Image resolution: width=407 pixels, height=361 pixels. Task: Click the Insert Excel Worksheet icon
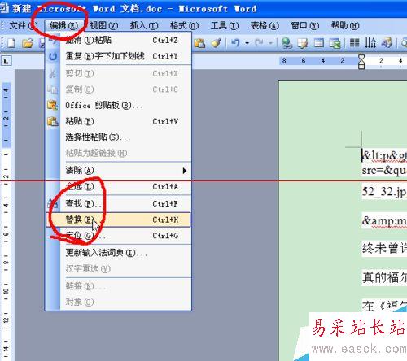point(335,43)
